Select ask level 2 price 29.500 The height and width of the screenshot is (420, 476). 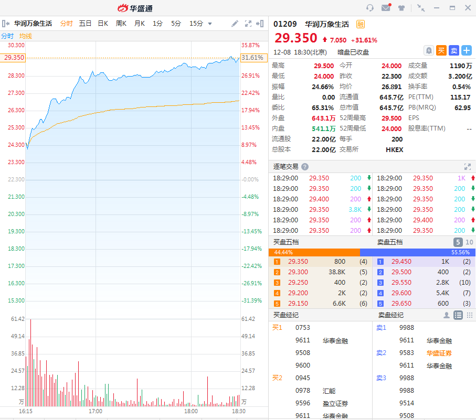[401, 272]
